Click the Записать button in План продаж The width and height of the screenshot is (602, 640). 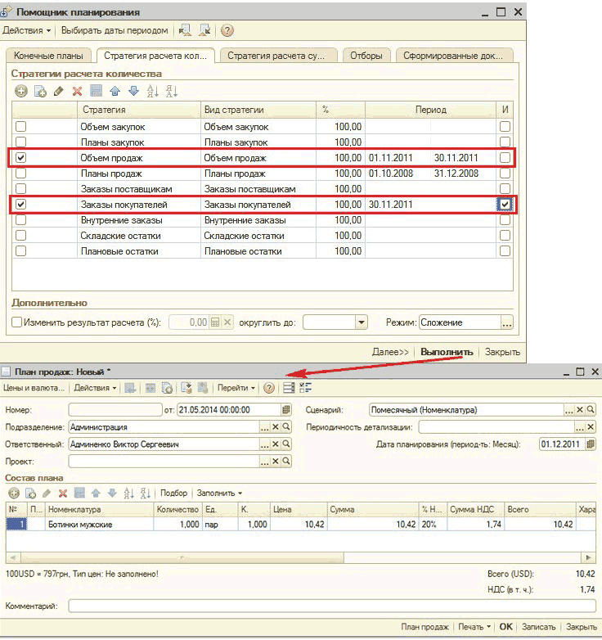tap(537, 626)
